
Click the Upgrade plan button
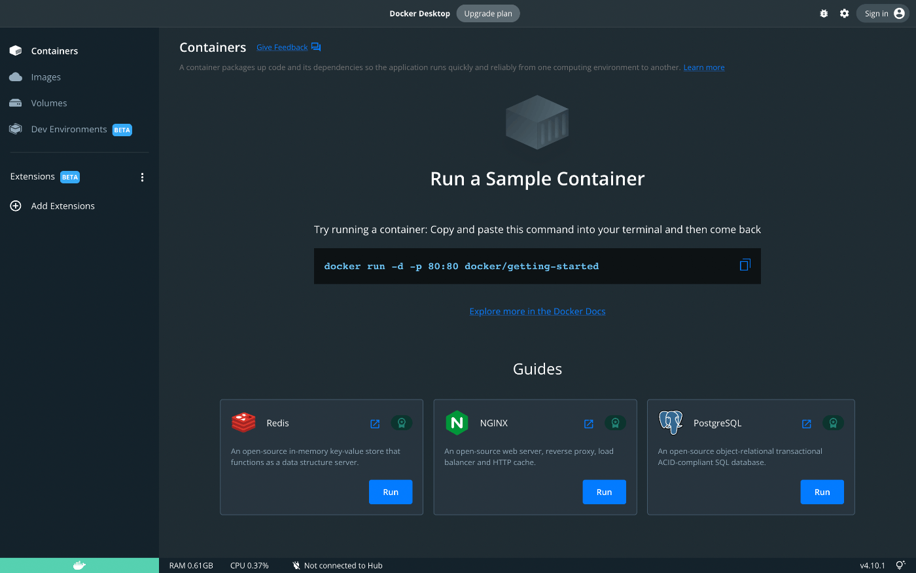[x=488, y=14]
